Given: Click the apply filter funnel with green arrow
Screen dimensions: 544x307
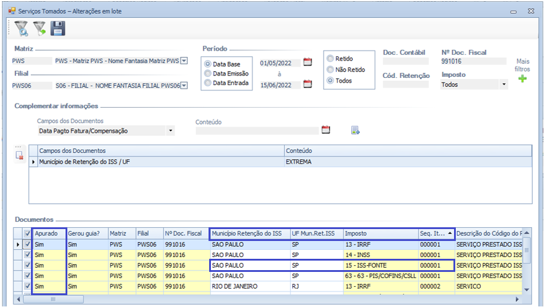Looking at the screenshot, I should (x=39, y=29).
